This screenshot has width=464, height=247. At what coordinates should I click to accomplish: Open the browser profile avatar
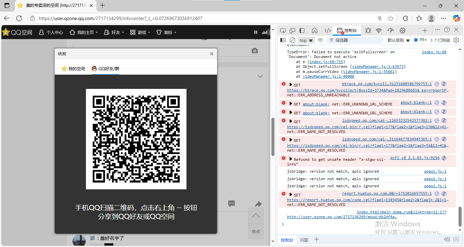[431, 18]
